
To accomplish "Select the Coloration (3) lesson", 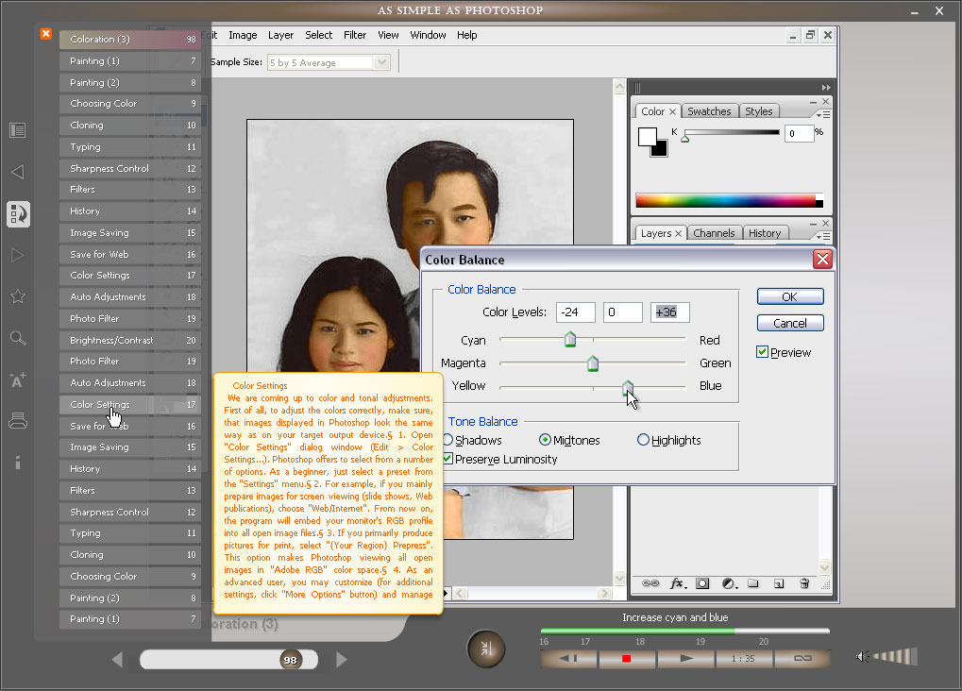I will tap(129, 40).
